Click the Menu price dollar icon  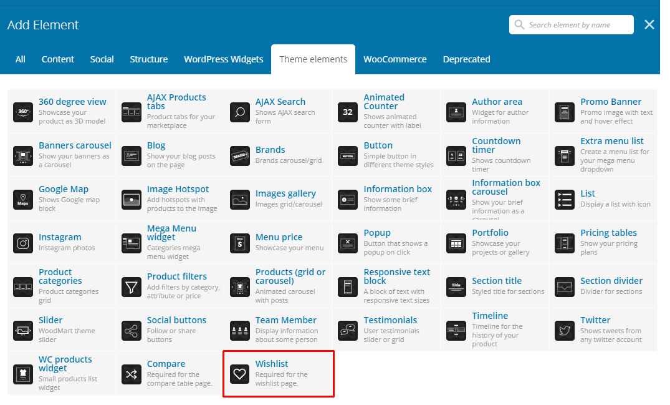click(240, 243)
